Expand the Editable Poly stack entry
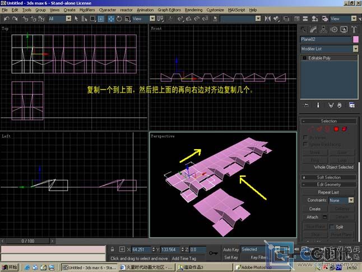This screenshot has height=272, width=362. click(x=304, y=58)
